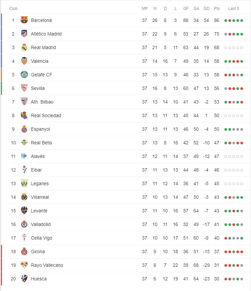
Task: Click the Rayo Vallecano team name
Action: pos(47,265)
